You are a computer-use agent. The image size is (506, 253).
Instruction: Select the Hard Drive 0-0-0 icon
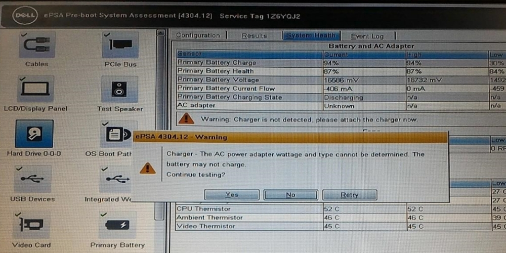pos(34,134)
